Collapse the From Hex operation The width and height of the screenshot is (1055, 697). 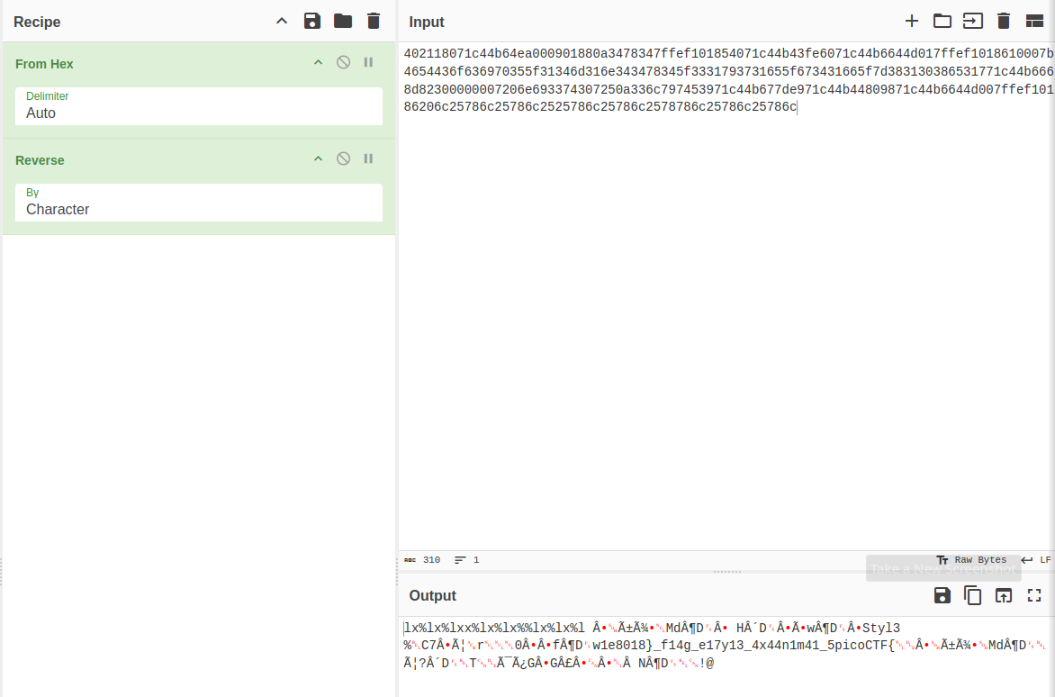click(319, 62)
